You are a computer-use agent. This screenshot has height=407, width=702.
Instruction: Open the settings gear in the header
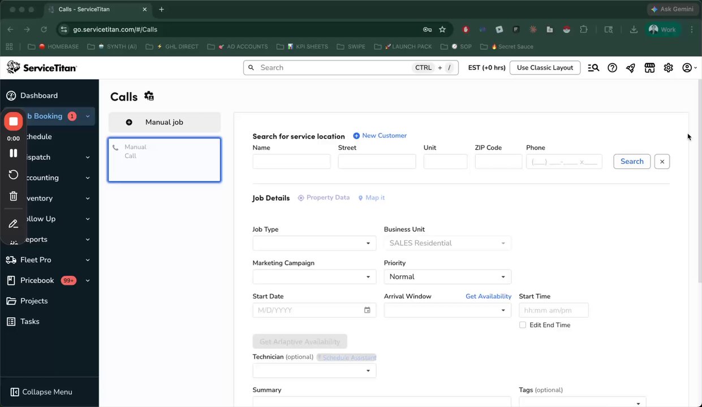tap(668, 68)
